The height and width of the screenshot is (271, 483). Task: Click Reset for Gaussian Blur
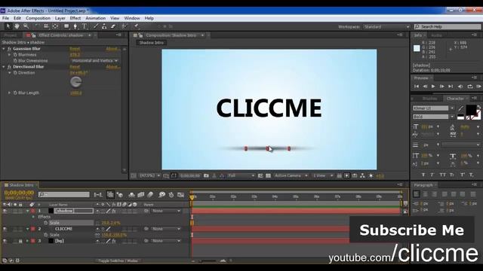click(x=75, y=49)
